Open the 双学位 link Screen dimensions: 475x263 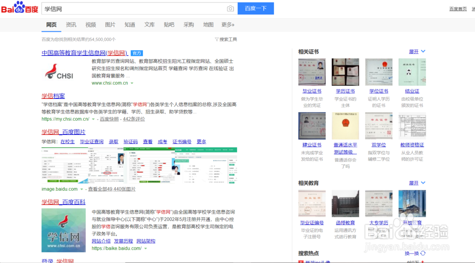click(379, 145)
